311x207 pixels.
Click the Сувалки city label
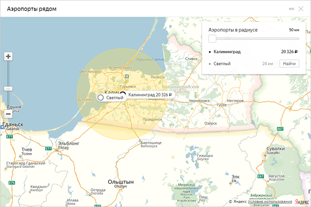point(276,148)
